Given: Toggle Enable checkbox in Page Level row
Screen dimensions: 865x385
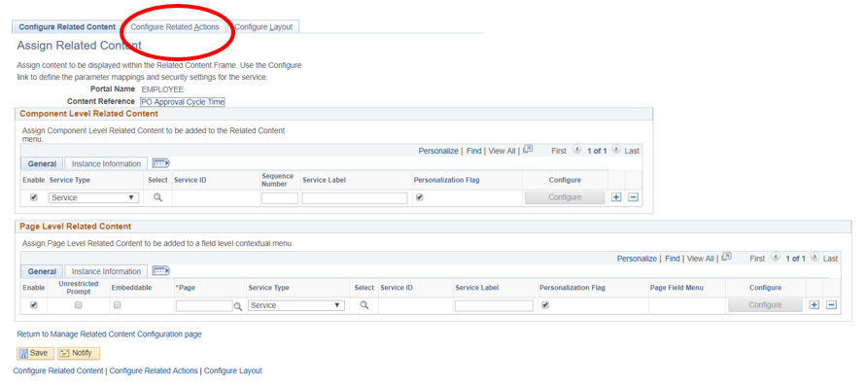Looking at the screenshot, I should (34, 305).
